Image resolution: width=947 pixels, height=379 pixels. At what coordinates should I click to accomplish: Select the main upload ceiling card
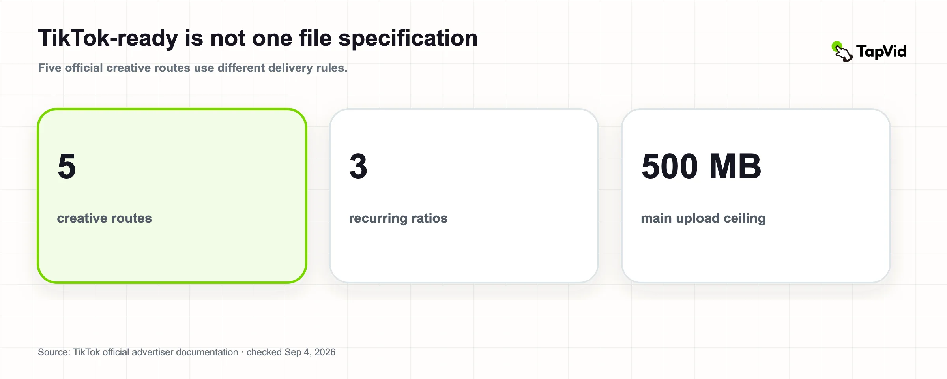click(756, 196)
